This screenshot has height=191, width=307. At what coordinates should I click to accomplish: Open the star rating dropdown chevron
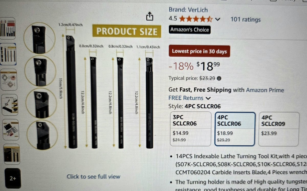pos(217,19)
